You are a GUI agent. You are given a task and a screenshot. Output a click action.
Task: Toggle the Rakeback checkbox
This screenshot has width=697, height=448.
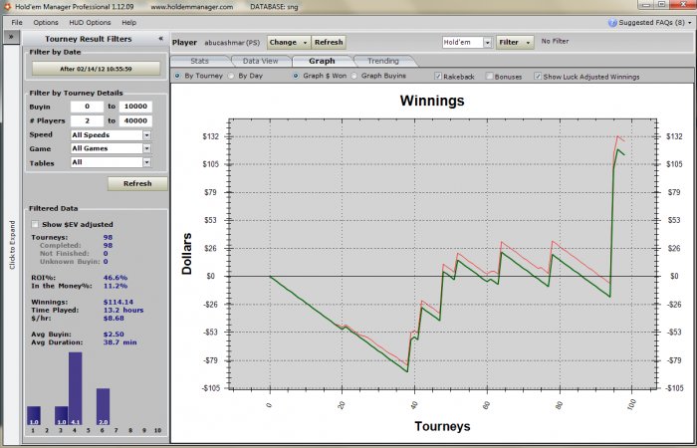coord(438,76)
